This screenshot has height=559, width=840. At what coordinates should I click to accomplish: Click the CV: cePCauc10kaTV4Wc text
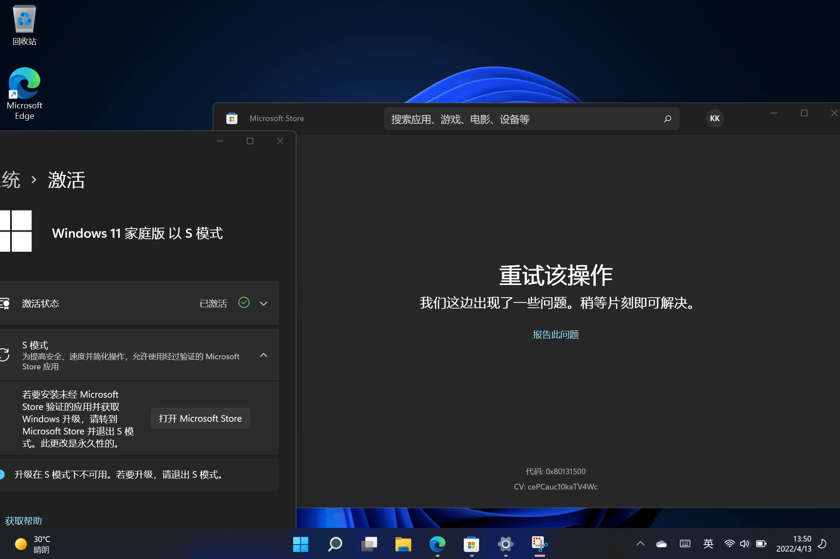556,486
